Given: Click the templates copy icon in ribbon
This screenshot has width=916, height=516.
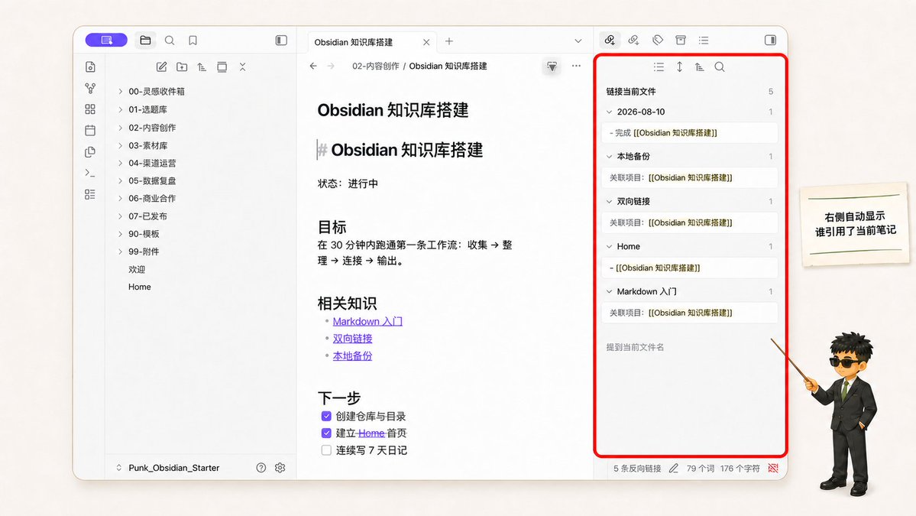Looking at the screenshot, I should [x=90, y=152].
